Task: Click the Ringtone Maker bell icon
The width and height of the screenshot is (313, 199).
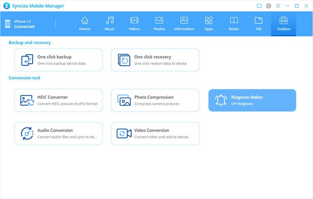Action: click(221, 100)
